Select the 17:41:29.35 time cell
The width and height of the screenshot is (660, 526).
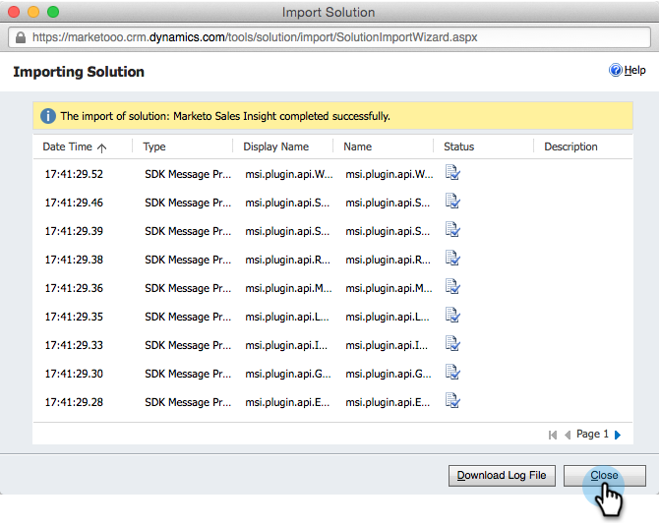coord(74,317)
